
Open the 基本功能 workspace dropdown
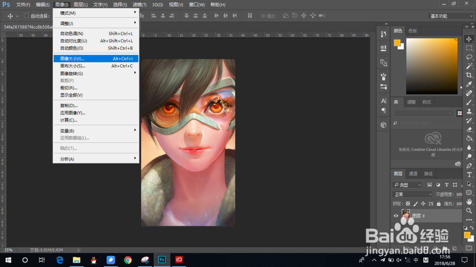pos(450,16)
